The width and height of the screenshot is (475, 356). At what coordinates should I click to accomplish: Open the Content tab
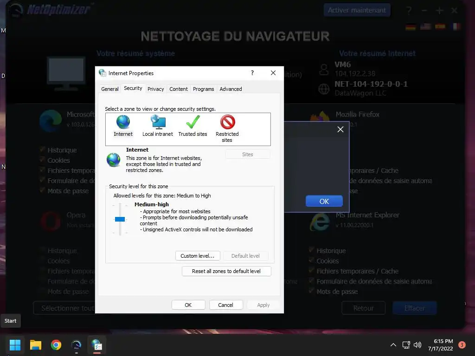tap(179, 89)
